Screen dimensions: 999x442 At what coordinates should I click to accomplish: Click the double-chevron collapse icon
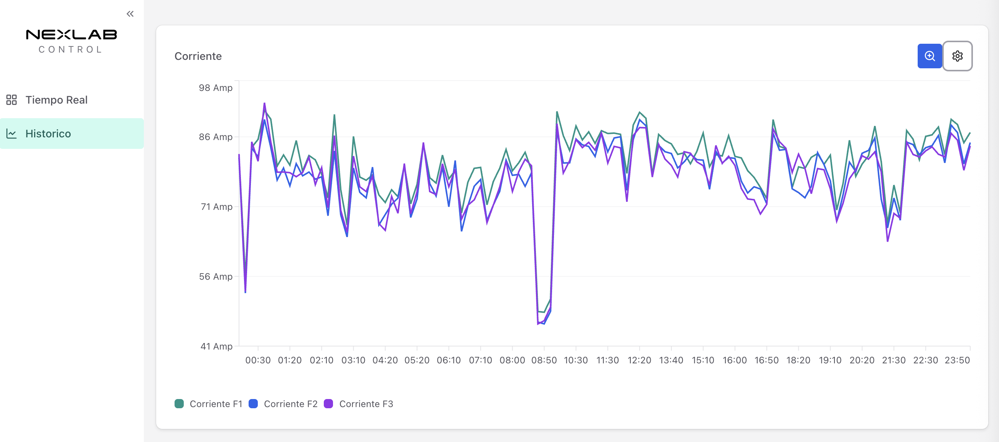pos(130,13)
